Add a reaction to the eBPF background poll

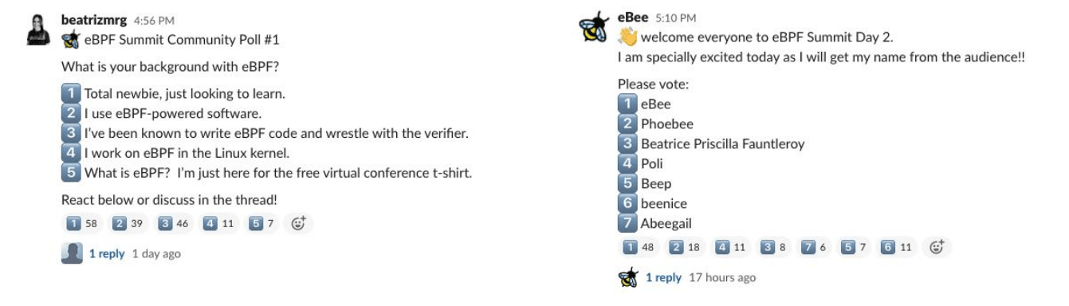(x=298, y=224)
